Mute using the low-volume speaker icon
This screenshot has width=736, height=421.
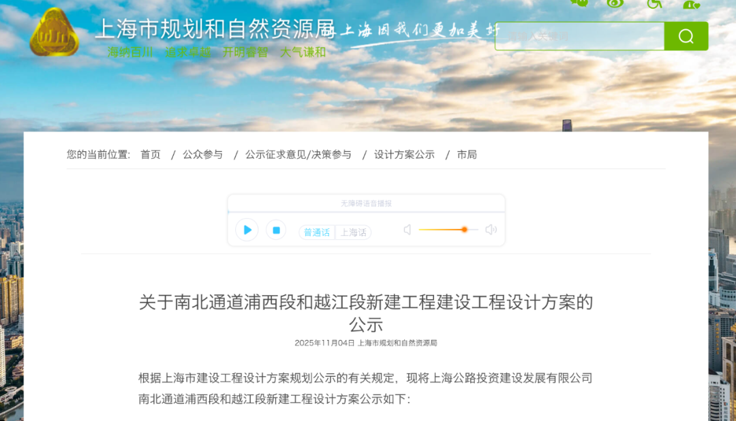point(408,230)
